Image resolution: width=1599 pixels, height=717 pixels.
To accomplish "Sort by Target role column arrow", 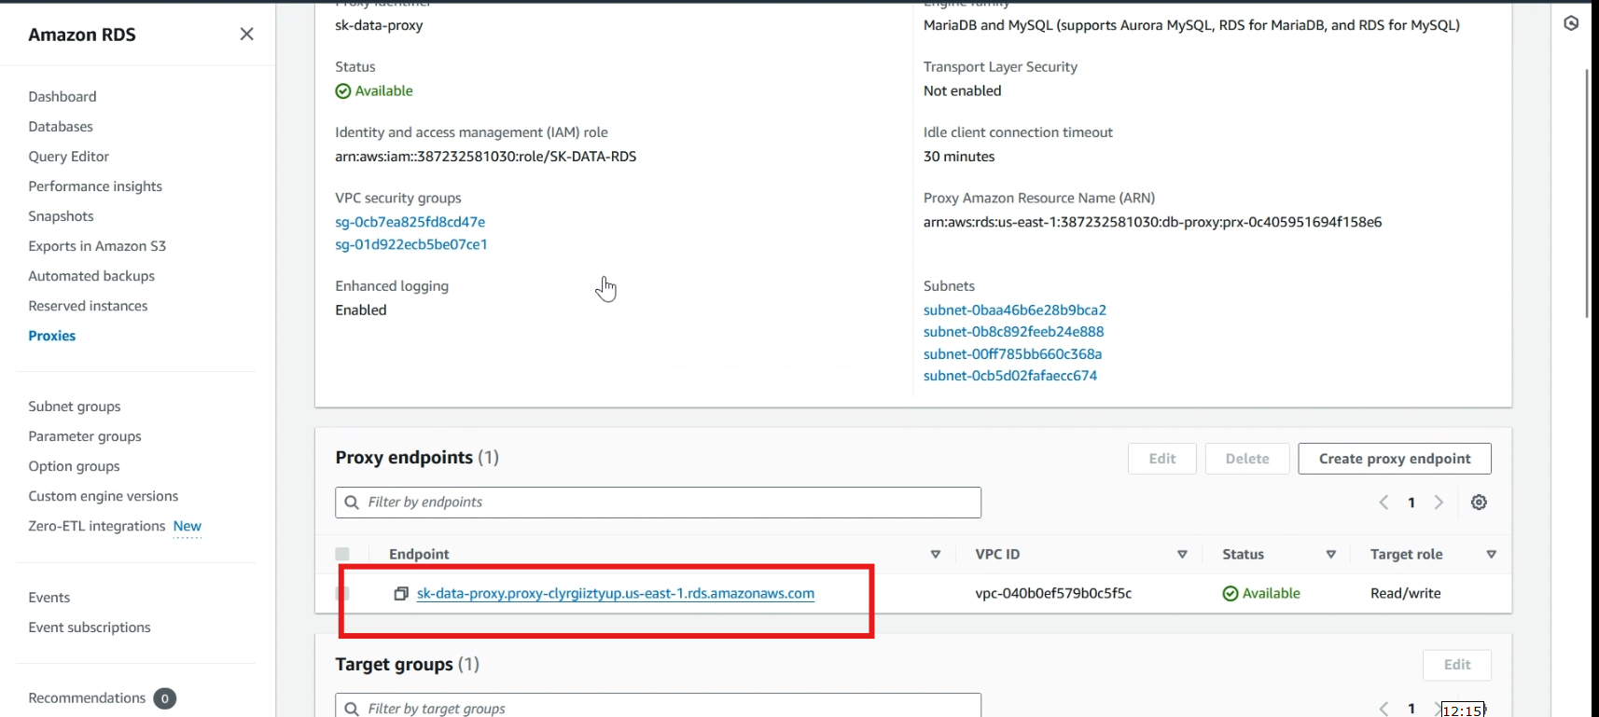I will point(1492,555).
